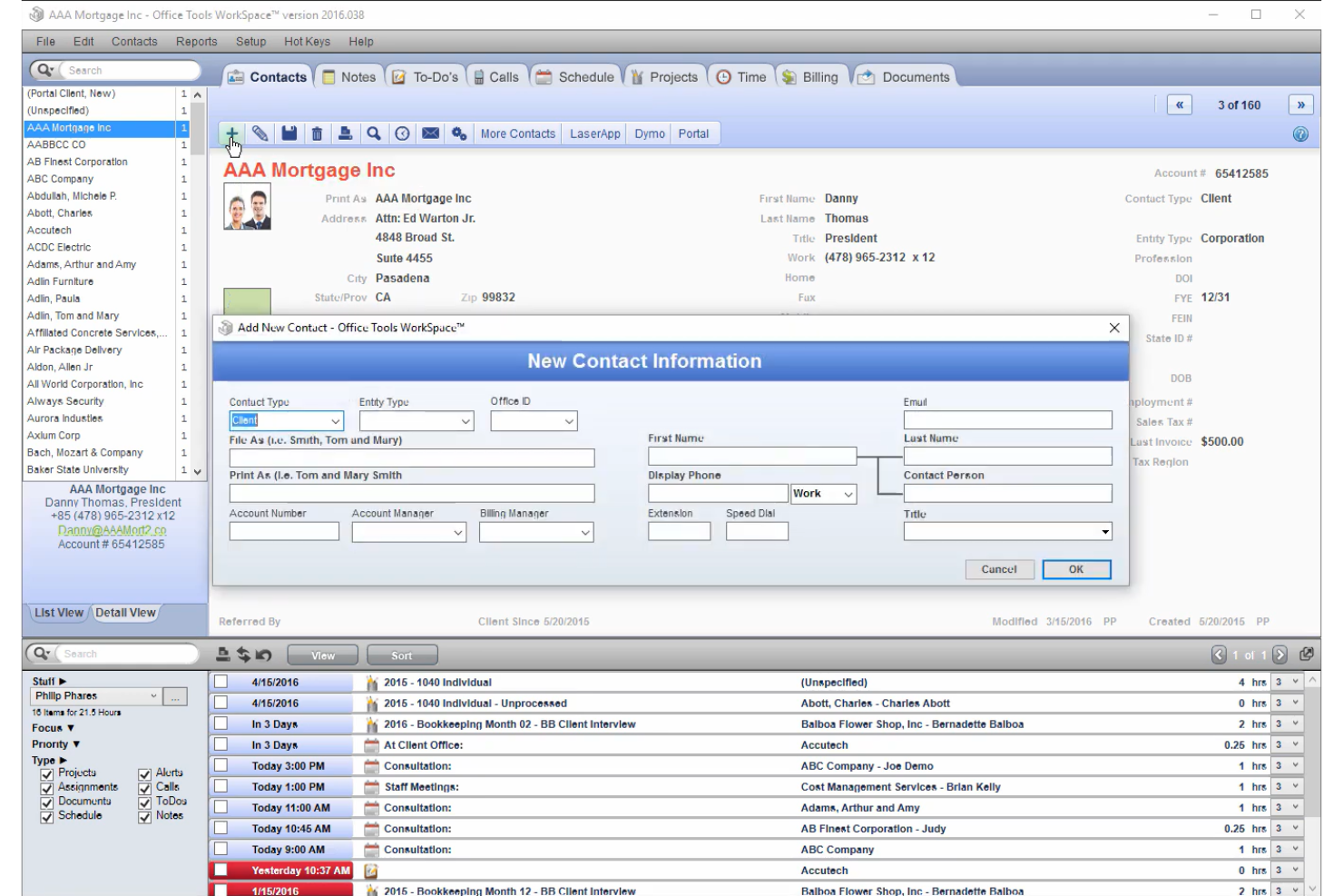Viewport: 1343px width, 896px height.
Task: Click the magnifier search icon in contact toolbar
Action: pyautogui.click(x=373, y=133)
